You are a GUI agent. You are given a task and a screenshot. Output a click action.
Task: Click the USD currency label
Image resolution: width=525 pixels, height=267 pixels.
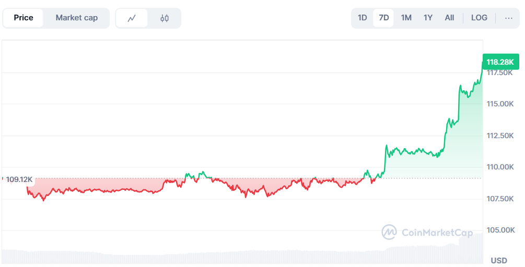coord(499,260)
